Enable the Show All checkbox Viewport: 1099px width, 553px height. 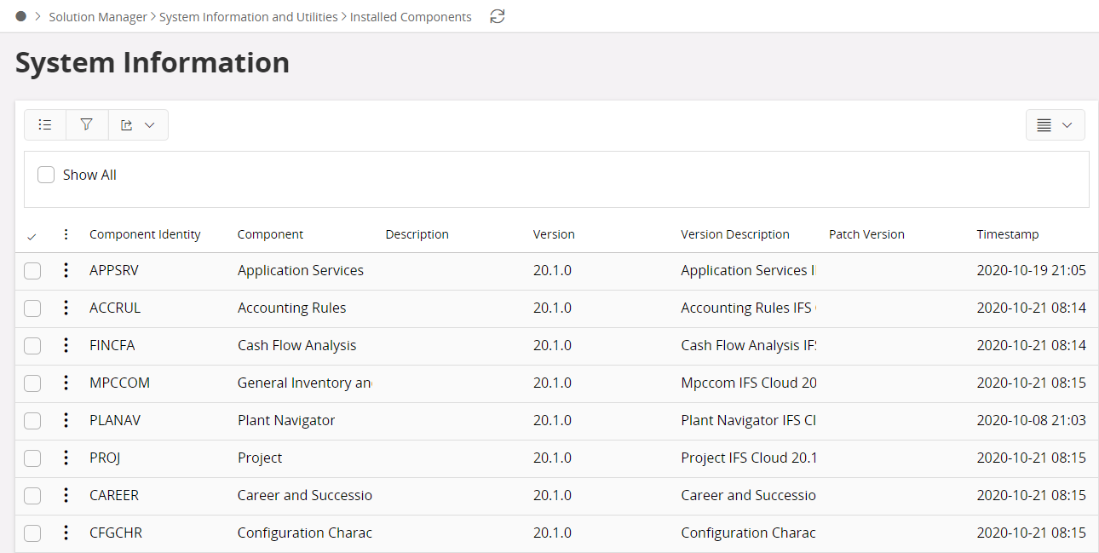[46, 175]
